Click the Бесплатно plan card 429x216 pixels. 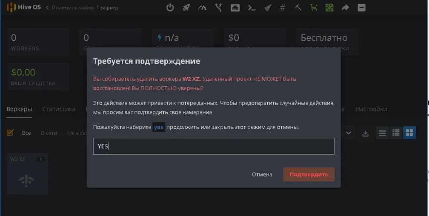(x=327, y=42)
